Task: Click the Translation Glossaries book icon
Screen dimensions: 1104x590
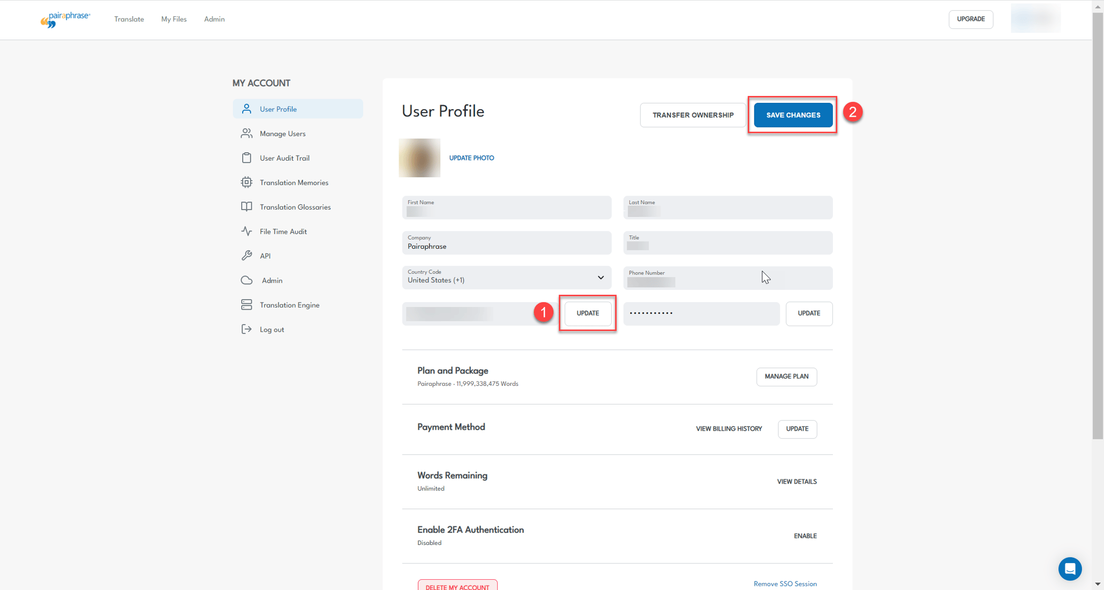Action: [x=246, y=207]
